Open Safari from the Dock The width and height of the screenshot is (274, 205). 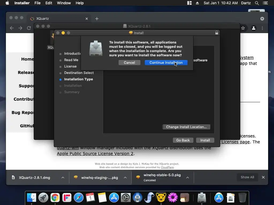79,198
